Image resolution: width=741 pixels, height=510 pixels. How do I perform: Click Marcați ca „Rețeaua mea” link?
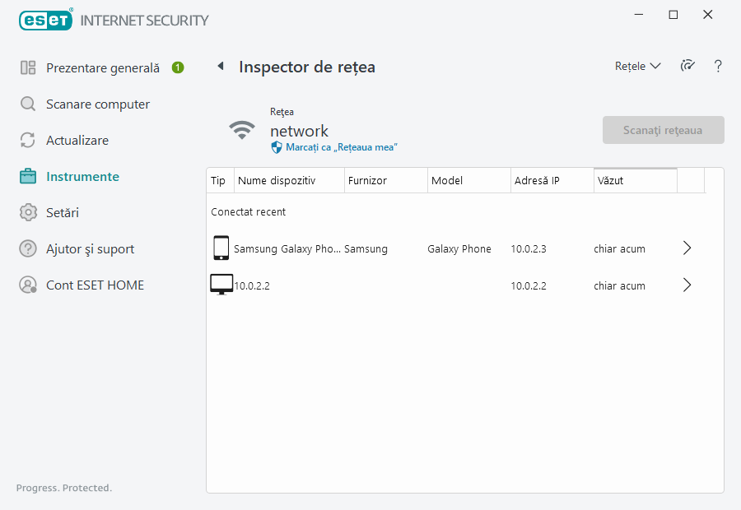coord(342,147)
